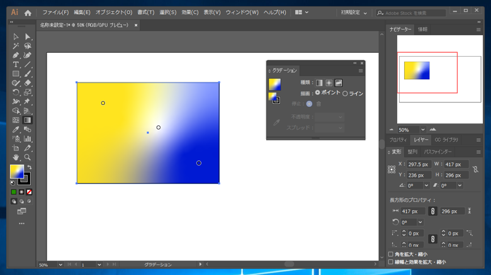
Task: Select the Width tool
Action: [x=16, y=101]
